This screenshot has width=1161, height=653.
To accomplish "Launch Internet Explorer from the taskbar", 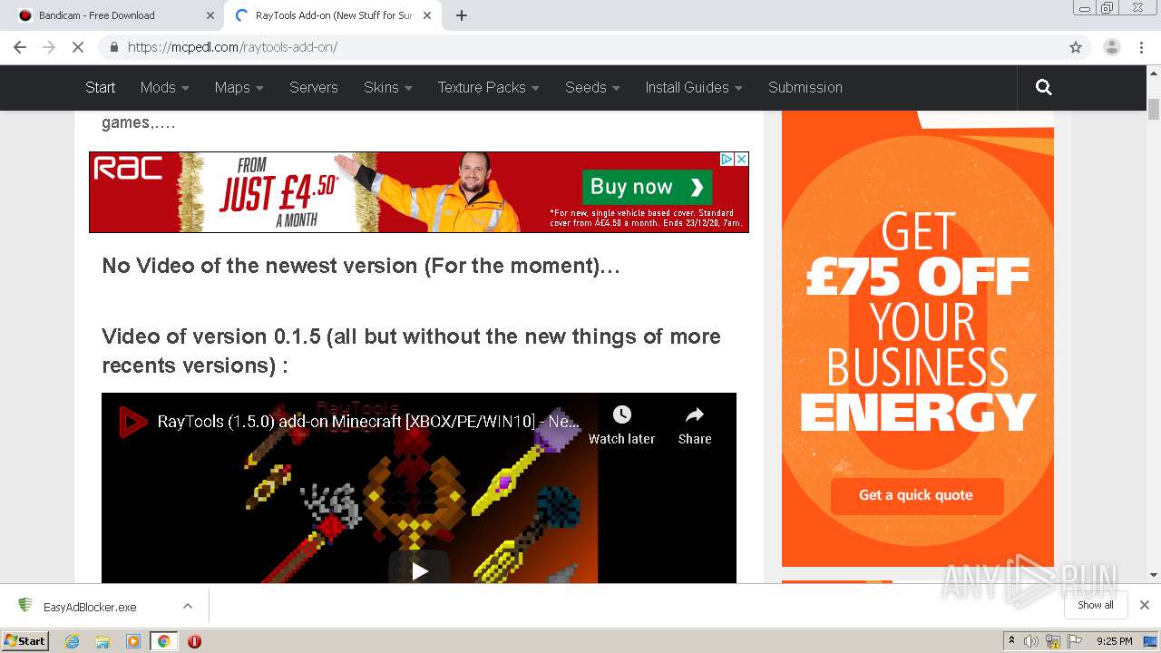I will pyautogui.click(x=72, y=641).
